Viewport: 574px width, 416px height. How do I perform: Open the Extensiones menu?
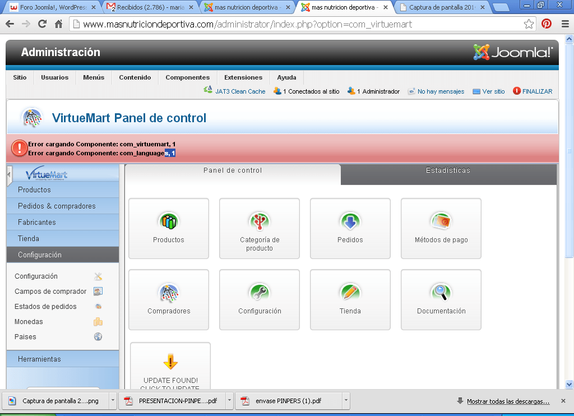click(x=243, y=77)
